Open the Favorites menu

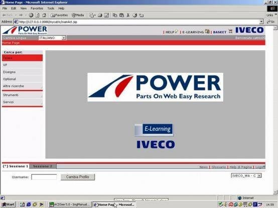[37, 9]
